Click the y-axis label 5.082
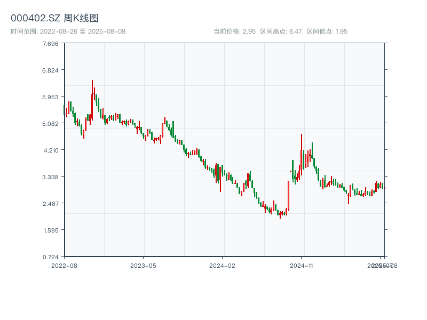427x320 pixels. [x=50, y=124]
